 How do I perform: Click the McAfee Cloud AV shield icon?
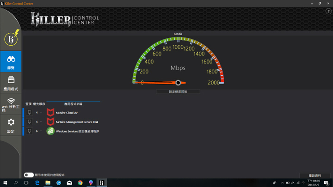tap(50, 112)
